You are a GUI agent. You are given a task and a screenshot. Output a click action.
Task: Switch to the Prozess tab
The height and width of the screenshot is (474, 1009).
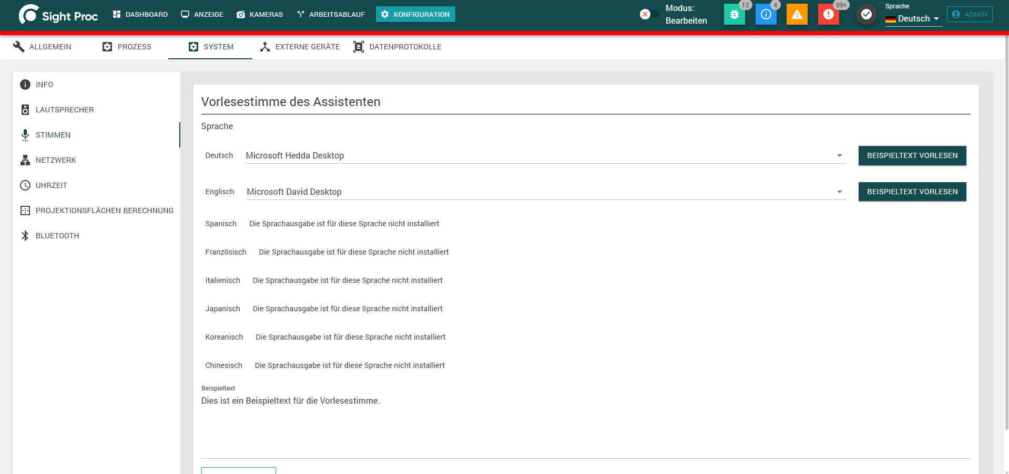pos(126,47)
